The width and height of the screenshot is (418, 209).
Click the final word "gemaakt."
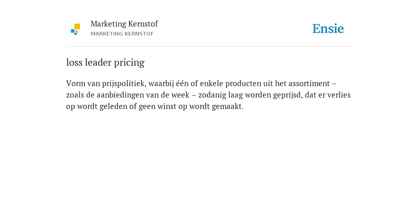(x=228, y=107)
